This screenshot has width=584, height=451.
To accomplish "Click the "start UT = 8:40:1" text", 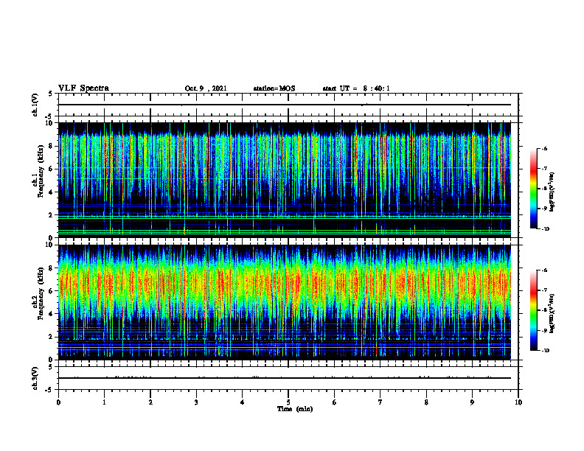I will click(356, 88).
